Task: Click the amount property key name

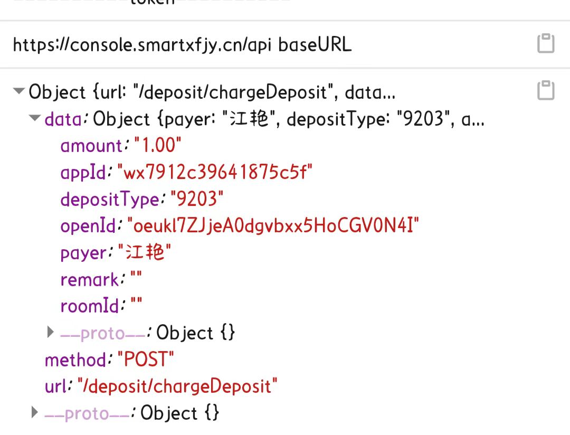Action: tap(91, 145)
